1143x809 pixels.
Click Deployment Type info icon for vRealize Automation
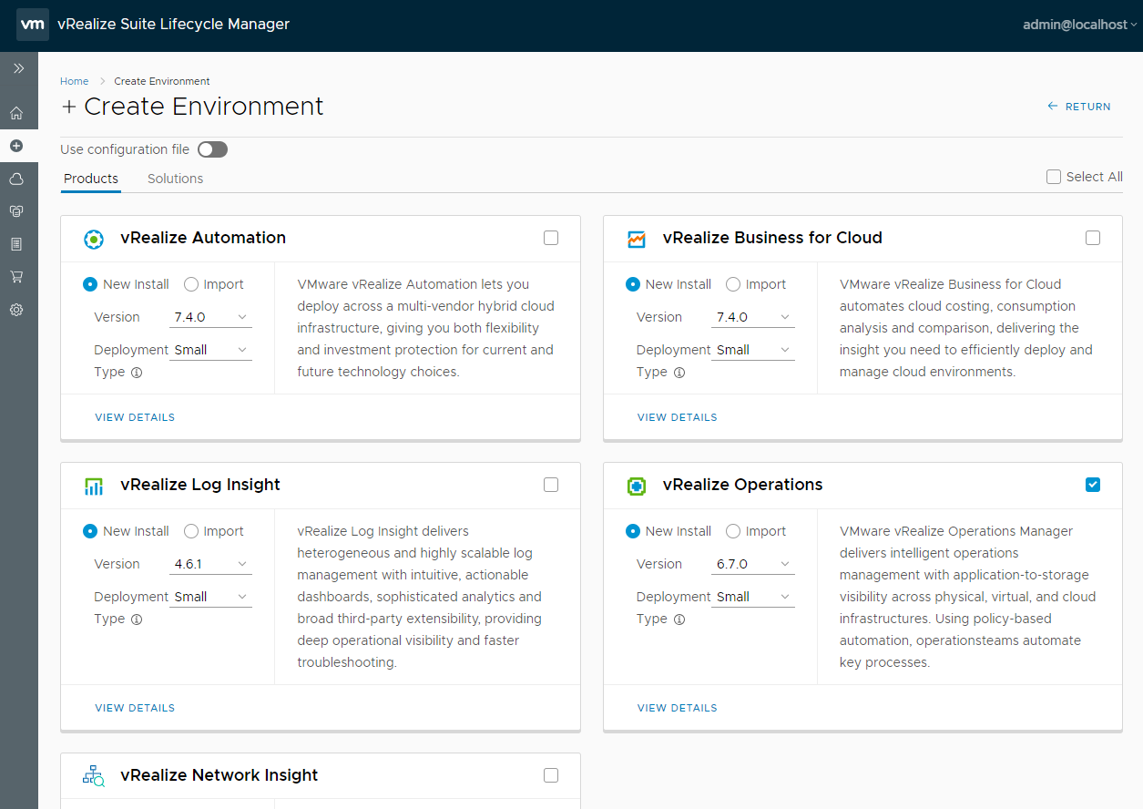coord(137,373)
